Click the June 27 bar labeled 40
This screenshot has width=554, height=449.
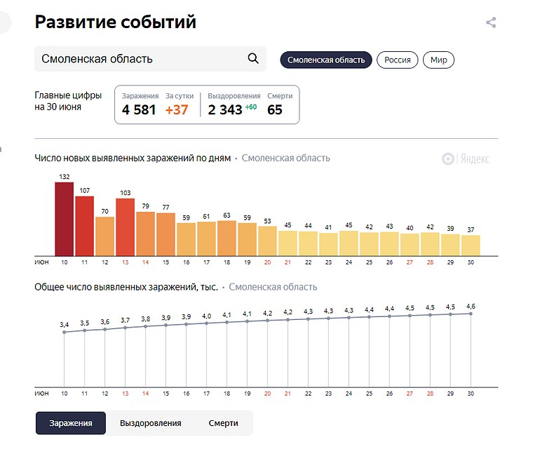click(x=410, y=245)
